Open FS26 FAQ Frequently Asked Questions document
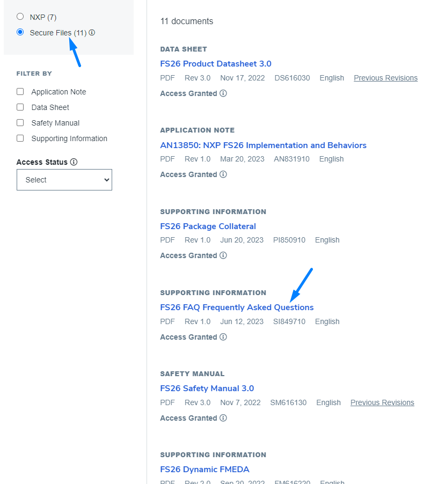Image resolution: width=431 pixels, height=484 pixels. point(237,307)
